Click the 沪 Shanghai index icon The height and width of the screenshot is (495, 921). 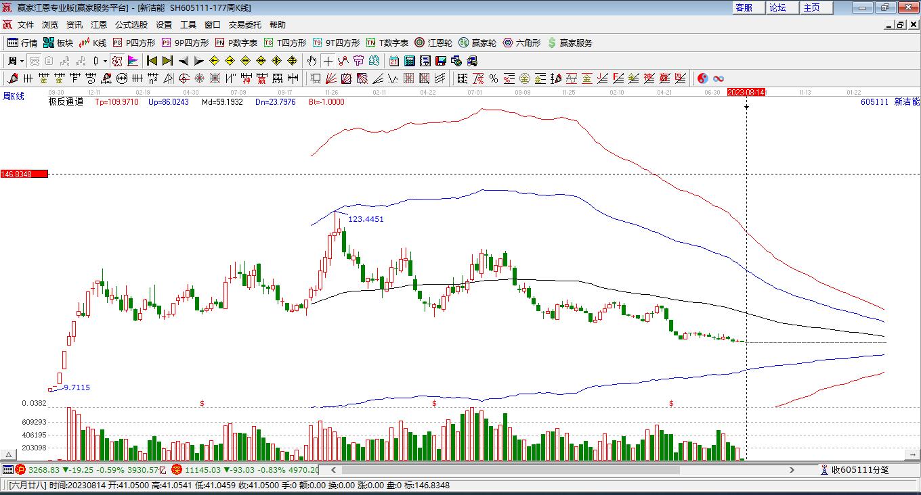pyautogui.click(x=20, y=470)
